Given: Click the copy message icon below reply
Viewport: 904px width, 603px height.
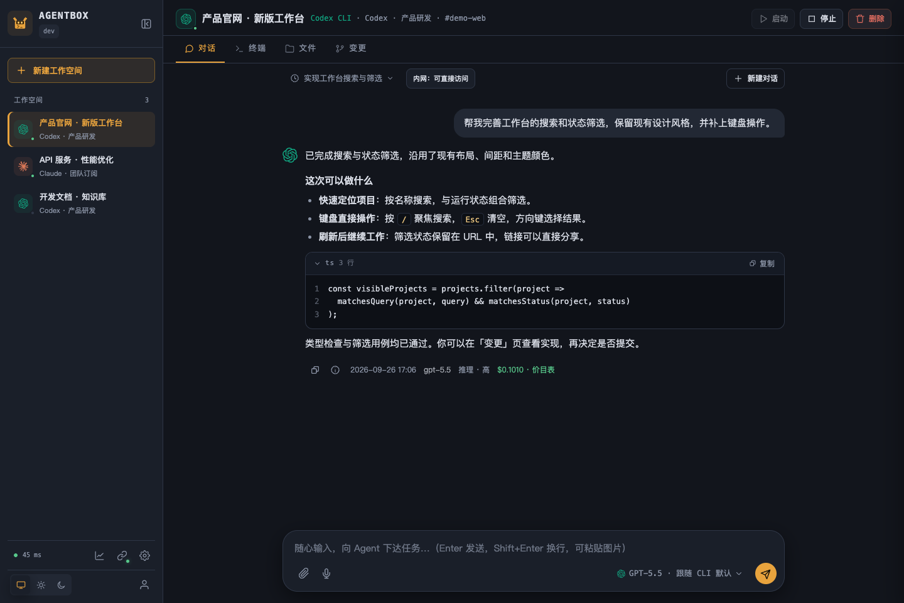Looking at the screenshot, I should 315,370.
